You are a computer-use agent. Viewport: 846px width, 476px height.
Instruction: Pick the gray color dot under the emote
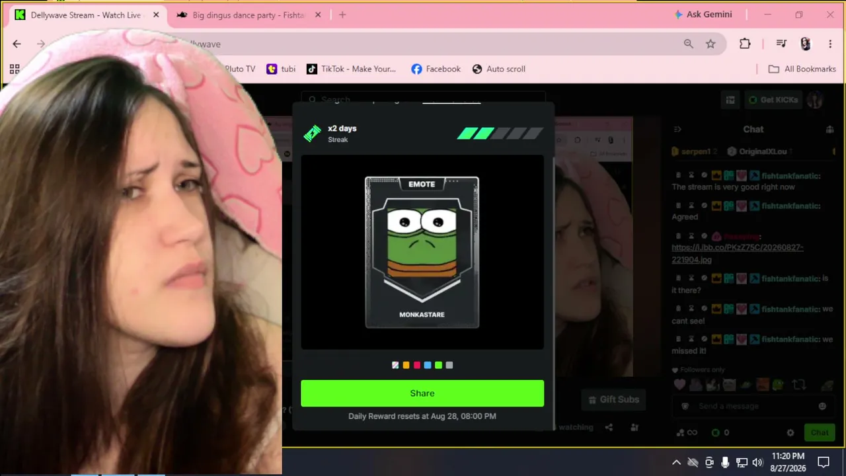coord(449,365)
